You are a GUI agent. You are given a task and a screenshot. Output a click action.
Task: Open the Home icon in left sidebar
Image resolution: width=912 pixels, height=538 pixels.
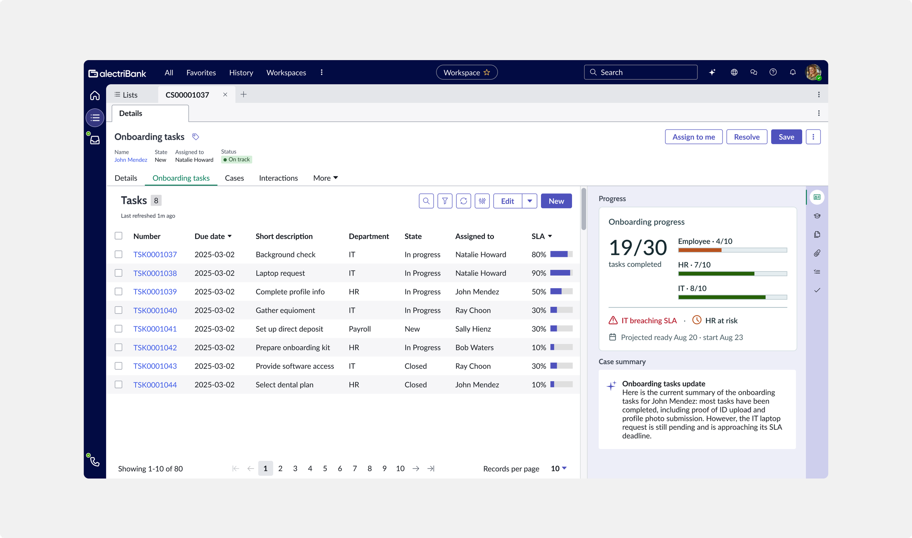(x=95, y=95)
